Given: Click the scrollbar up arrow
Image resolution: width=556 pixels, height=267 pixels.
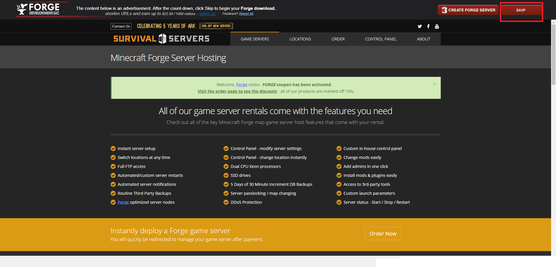Looking at the screenshot, I should (553, 22).
